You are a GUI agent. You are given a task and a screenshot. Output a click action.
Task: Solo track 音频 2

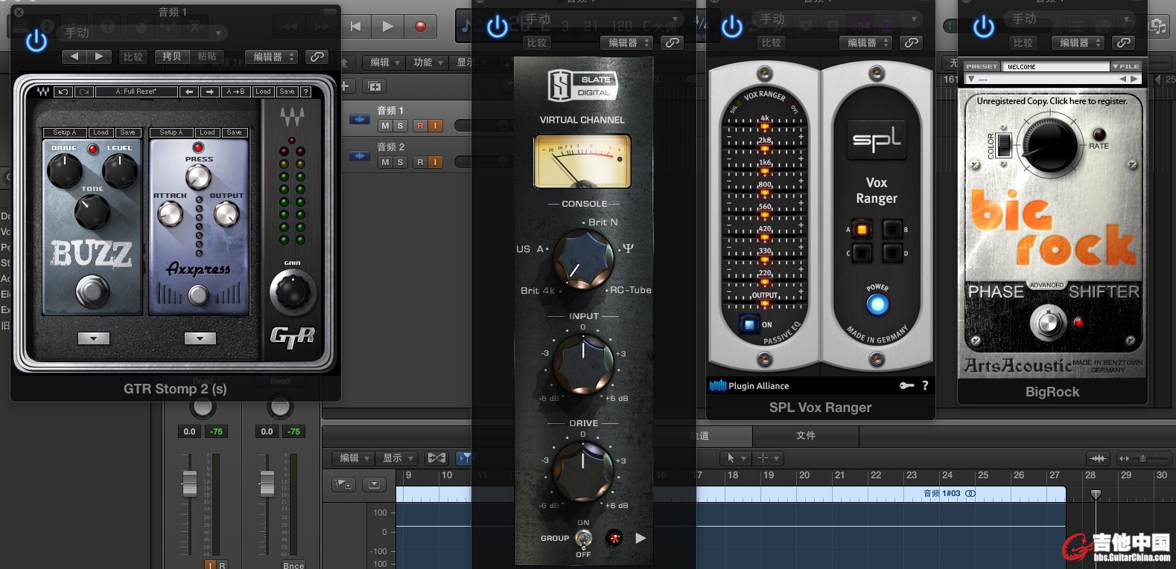click(400, 162)
